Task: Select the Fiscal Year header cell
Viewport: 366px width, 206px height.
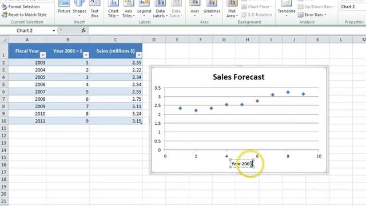Action: click(27, 51)
